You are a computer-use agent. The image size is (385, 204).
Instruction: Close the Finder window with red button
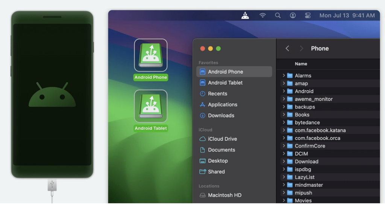(203, 49)
